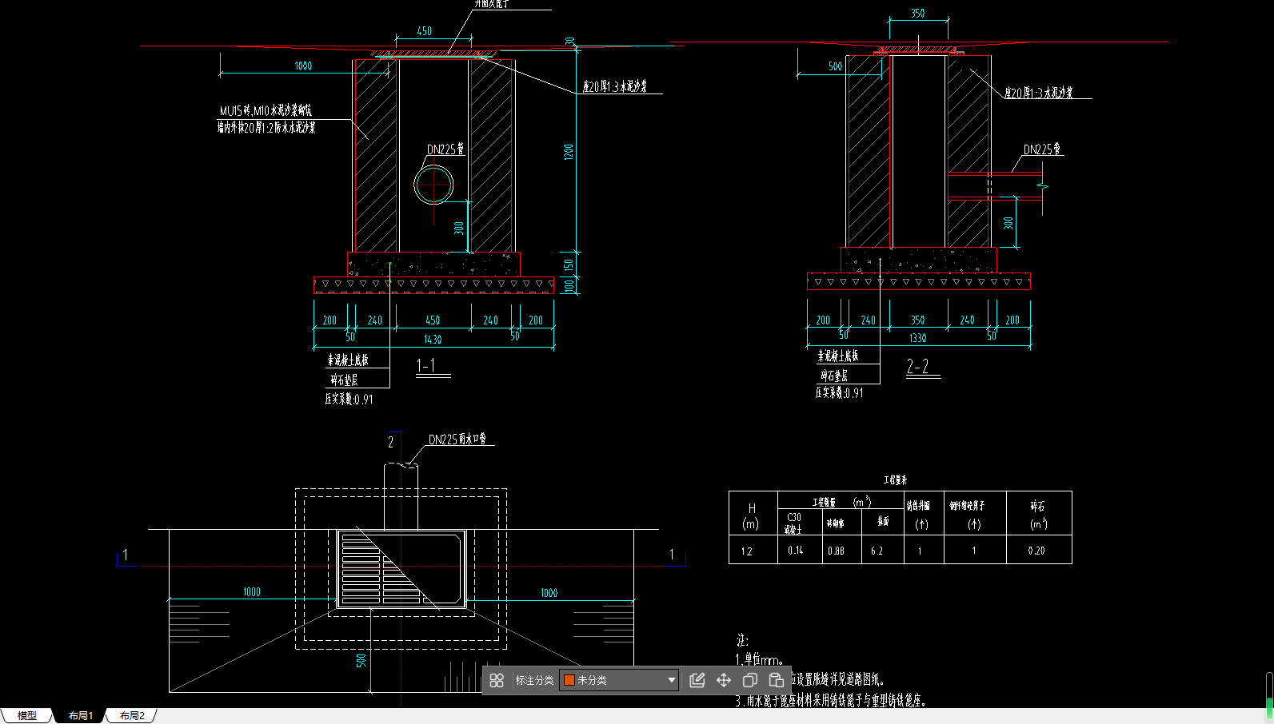
Task: Click the 工程量表 table title
Action: coord(895,480)
